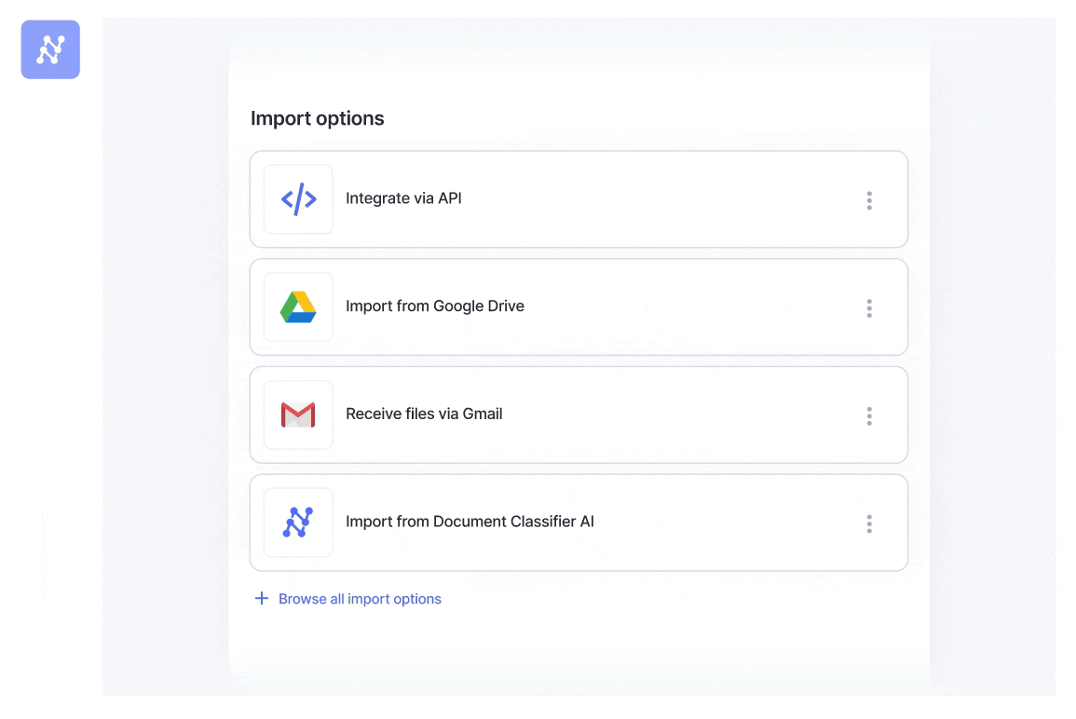Click the Nanonets logo in the corner

click(x=50, y=49)
